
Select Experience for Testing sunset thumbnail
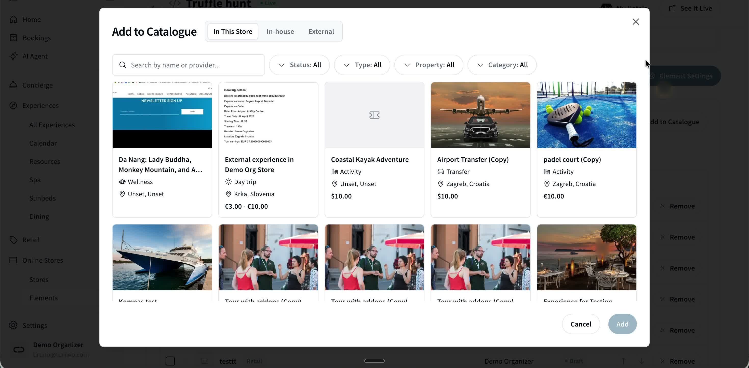click(x=586, y=257)
